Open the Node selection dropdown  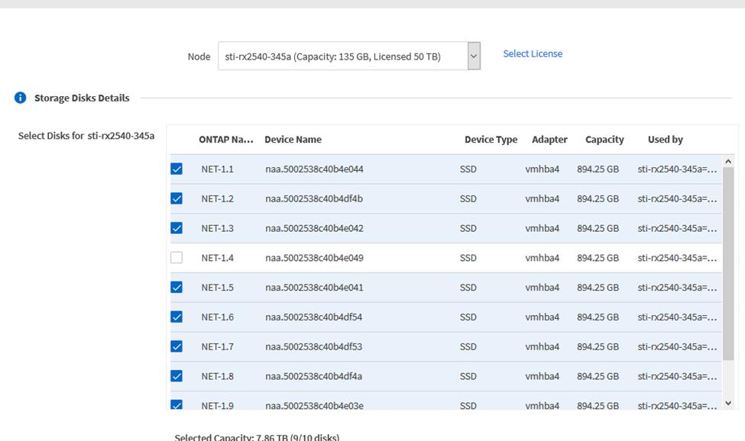point(342,56)
